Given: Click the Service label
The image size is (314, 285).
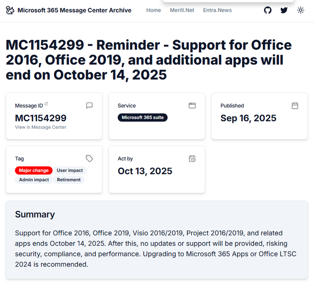Looking at the screenshot, I should 127,106.
